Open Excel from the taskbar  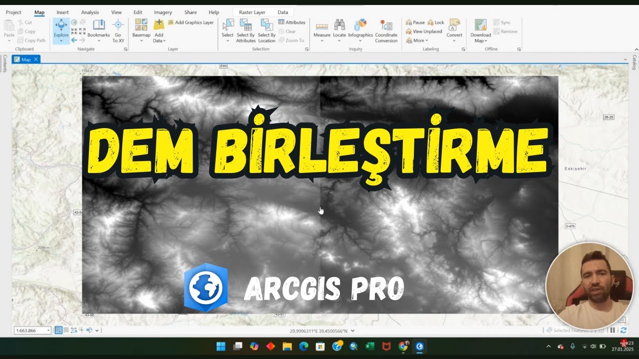[370, 346]
